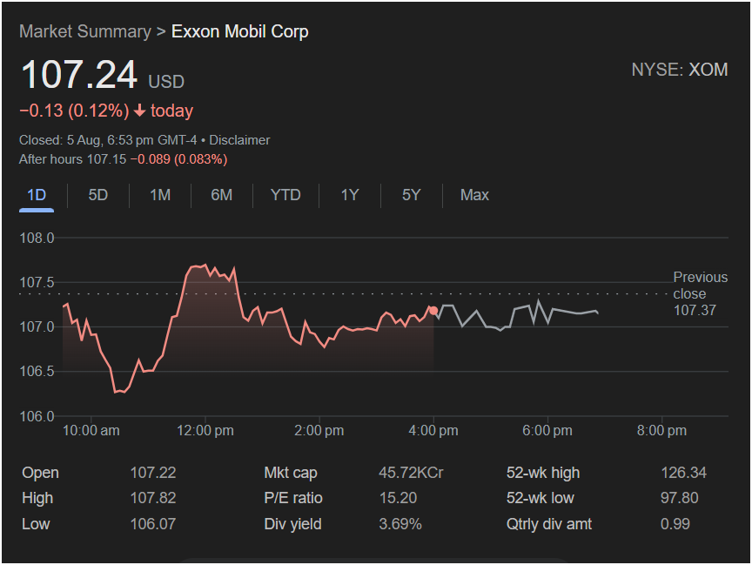Switch to the 5D chart tab
Viewport: 752px width, 565px height.
pyautogui.click(x=97, y=195)
